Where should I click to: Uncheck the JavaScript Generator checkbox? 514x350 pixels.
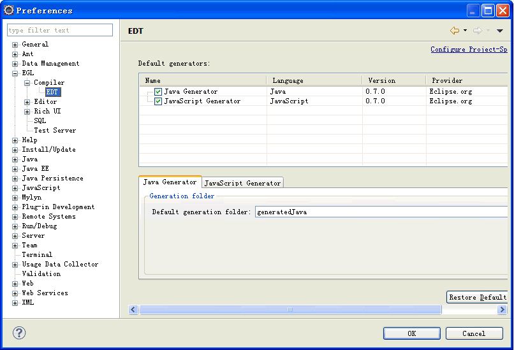[158, 101]
